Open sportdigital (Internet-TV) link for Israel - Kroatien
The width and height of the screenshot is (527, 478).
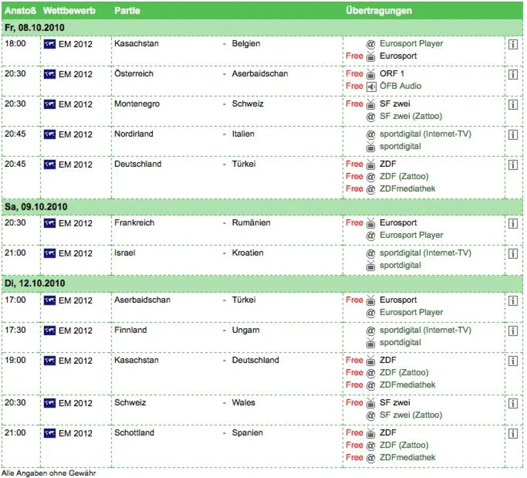point(425,253)
